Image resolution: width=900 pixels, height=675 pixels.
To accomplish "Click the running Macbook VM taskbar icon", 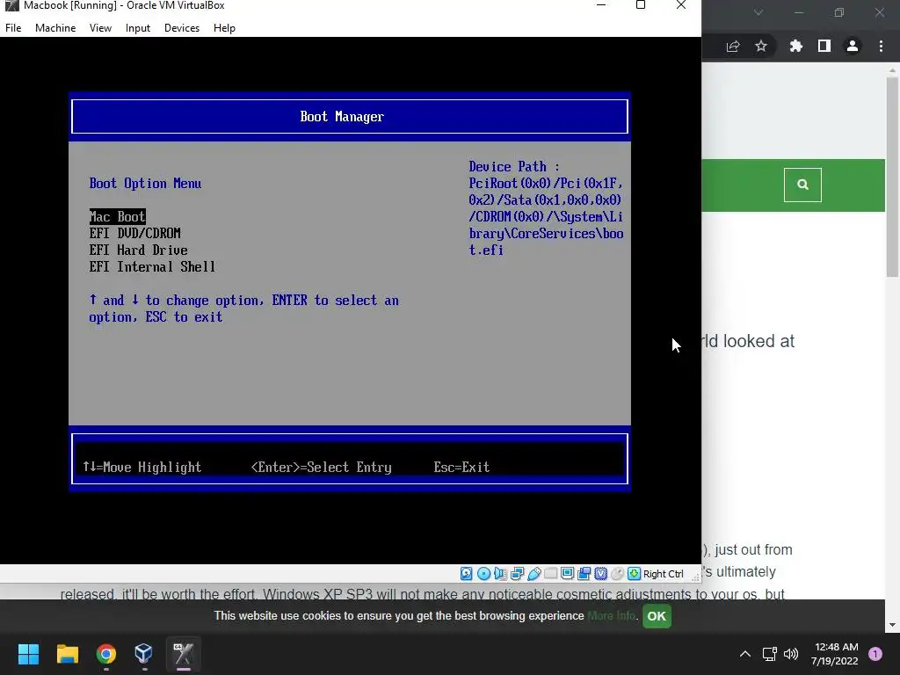I will 184,654.
